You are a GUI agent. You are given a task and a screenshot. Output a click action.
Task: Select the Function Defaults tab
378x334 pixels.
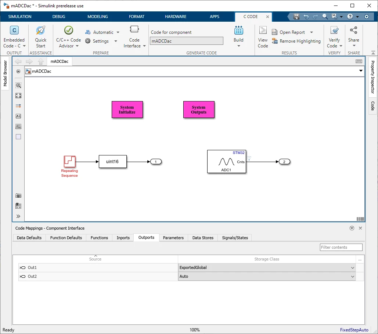pos(66,238)
